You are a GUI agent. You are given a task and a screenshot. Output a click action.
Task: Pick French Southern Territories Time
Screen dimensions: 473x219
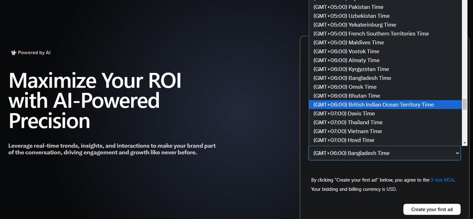(x=385, y=34)
